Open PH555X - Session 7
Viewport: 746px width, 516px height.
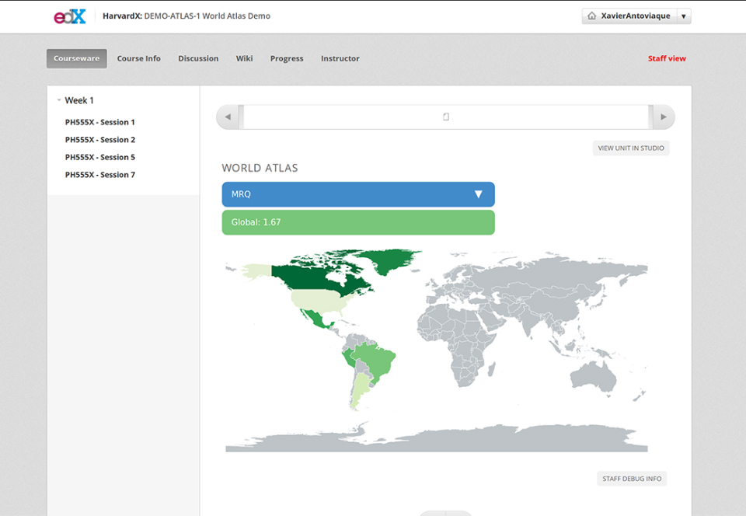coord(100,175)
